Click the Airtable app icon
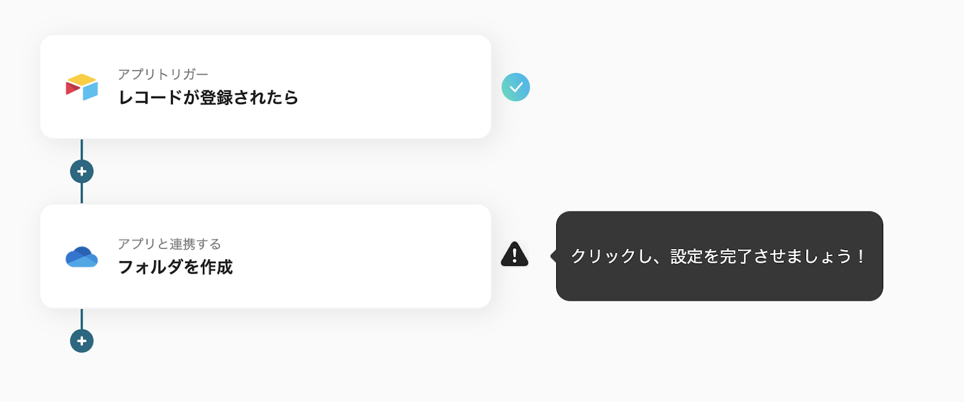Image resolution: width=964 pixels, height=402 pixels. click(x=82, y=87)
